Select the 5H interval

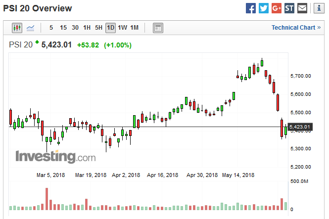click(98, 28)
